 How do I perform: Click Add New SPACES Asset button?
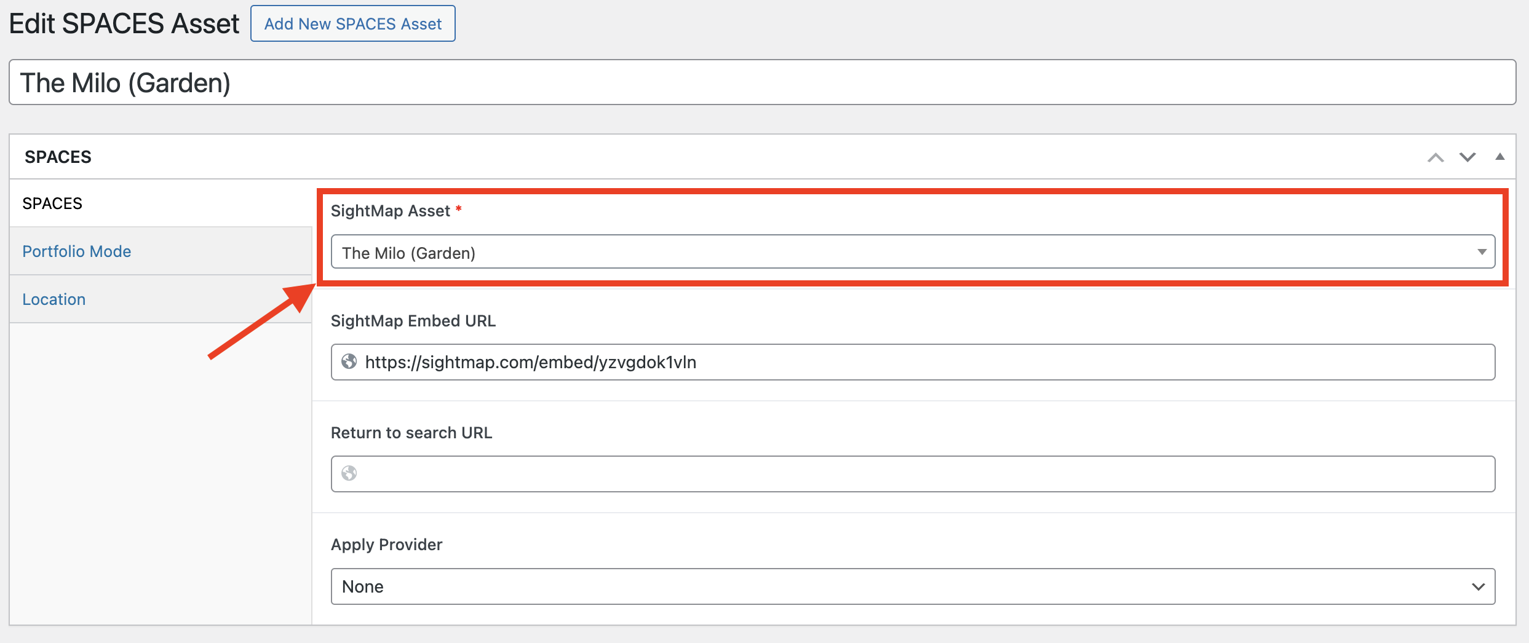(352, 24)
